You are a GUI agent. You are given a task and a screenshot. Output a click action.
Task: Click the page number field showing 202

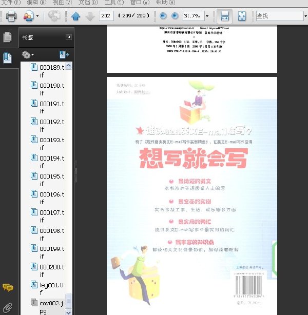pyautogui.click(x=106, y=16)
